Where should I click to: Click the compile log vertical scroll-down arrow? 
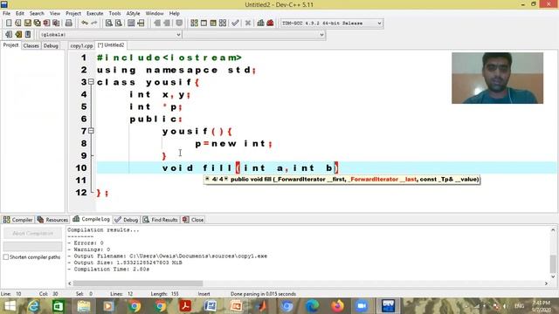point(553,276)
